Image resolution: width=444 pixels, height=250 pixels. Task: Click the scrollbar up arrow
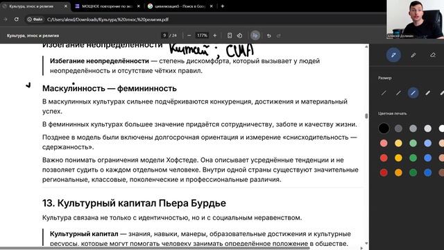click(366, 47)
